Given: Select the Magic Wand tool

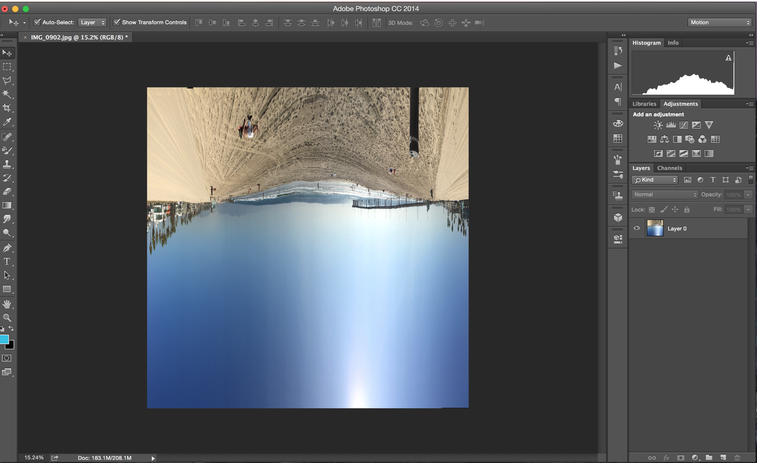Looking at the screenshot, I should [x=7, y=94].
